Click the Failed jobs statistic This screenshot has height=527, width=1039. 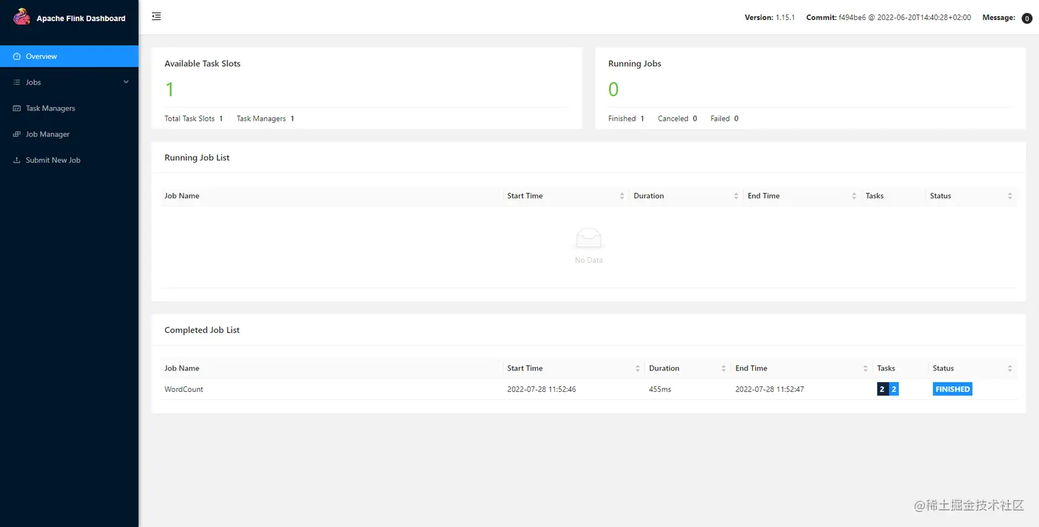click(x=724, y=119)
